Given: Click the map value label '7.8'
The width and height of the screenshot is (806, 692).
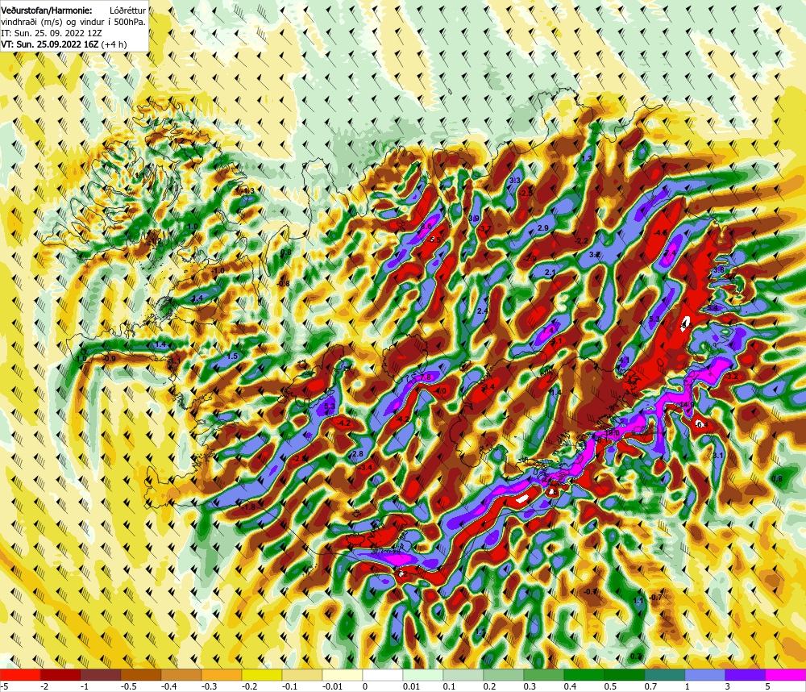Looking at the screenshot, I should pyautogui.click(x=426, y=377).
